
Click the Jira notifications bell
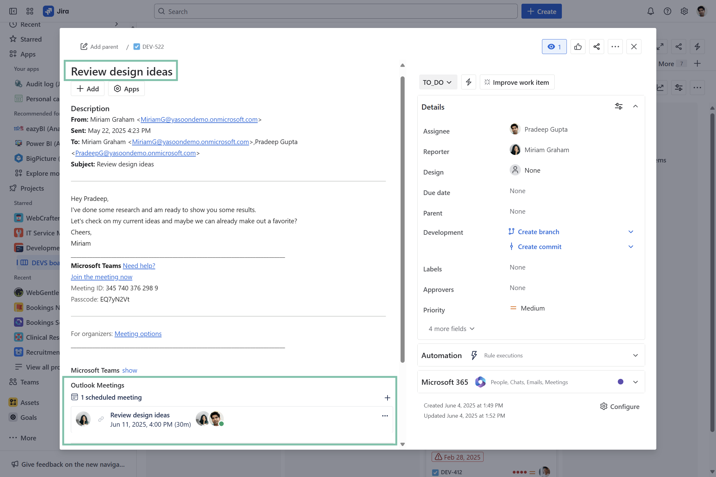(x=650, y=11)
